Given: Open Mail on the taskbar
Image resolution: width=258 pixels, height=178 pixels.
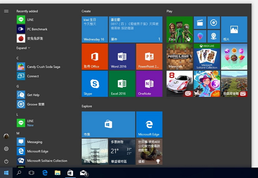Looking at the screenshot, I should [x=83, y=173].
